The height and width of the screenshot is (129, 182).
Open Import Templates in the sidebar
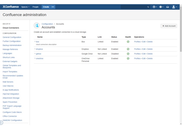point(10,72)
